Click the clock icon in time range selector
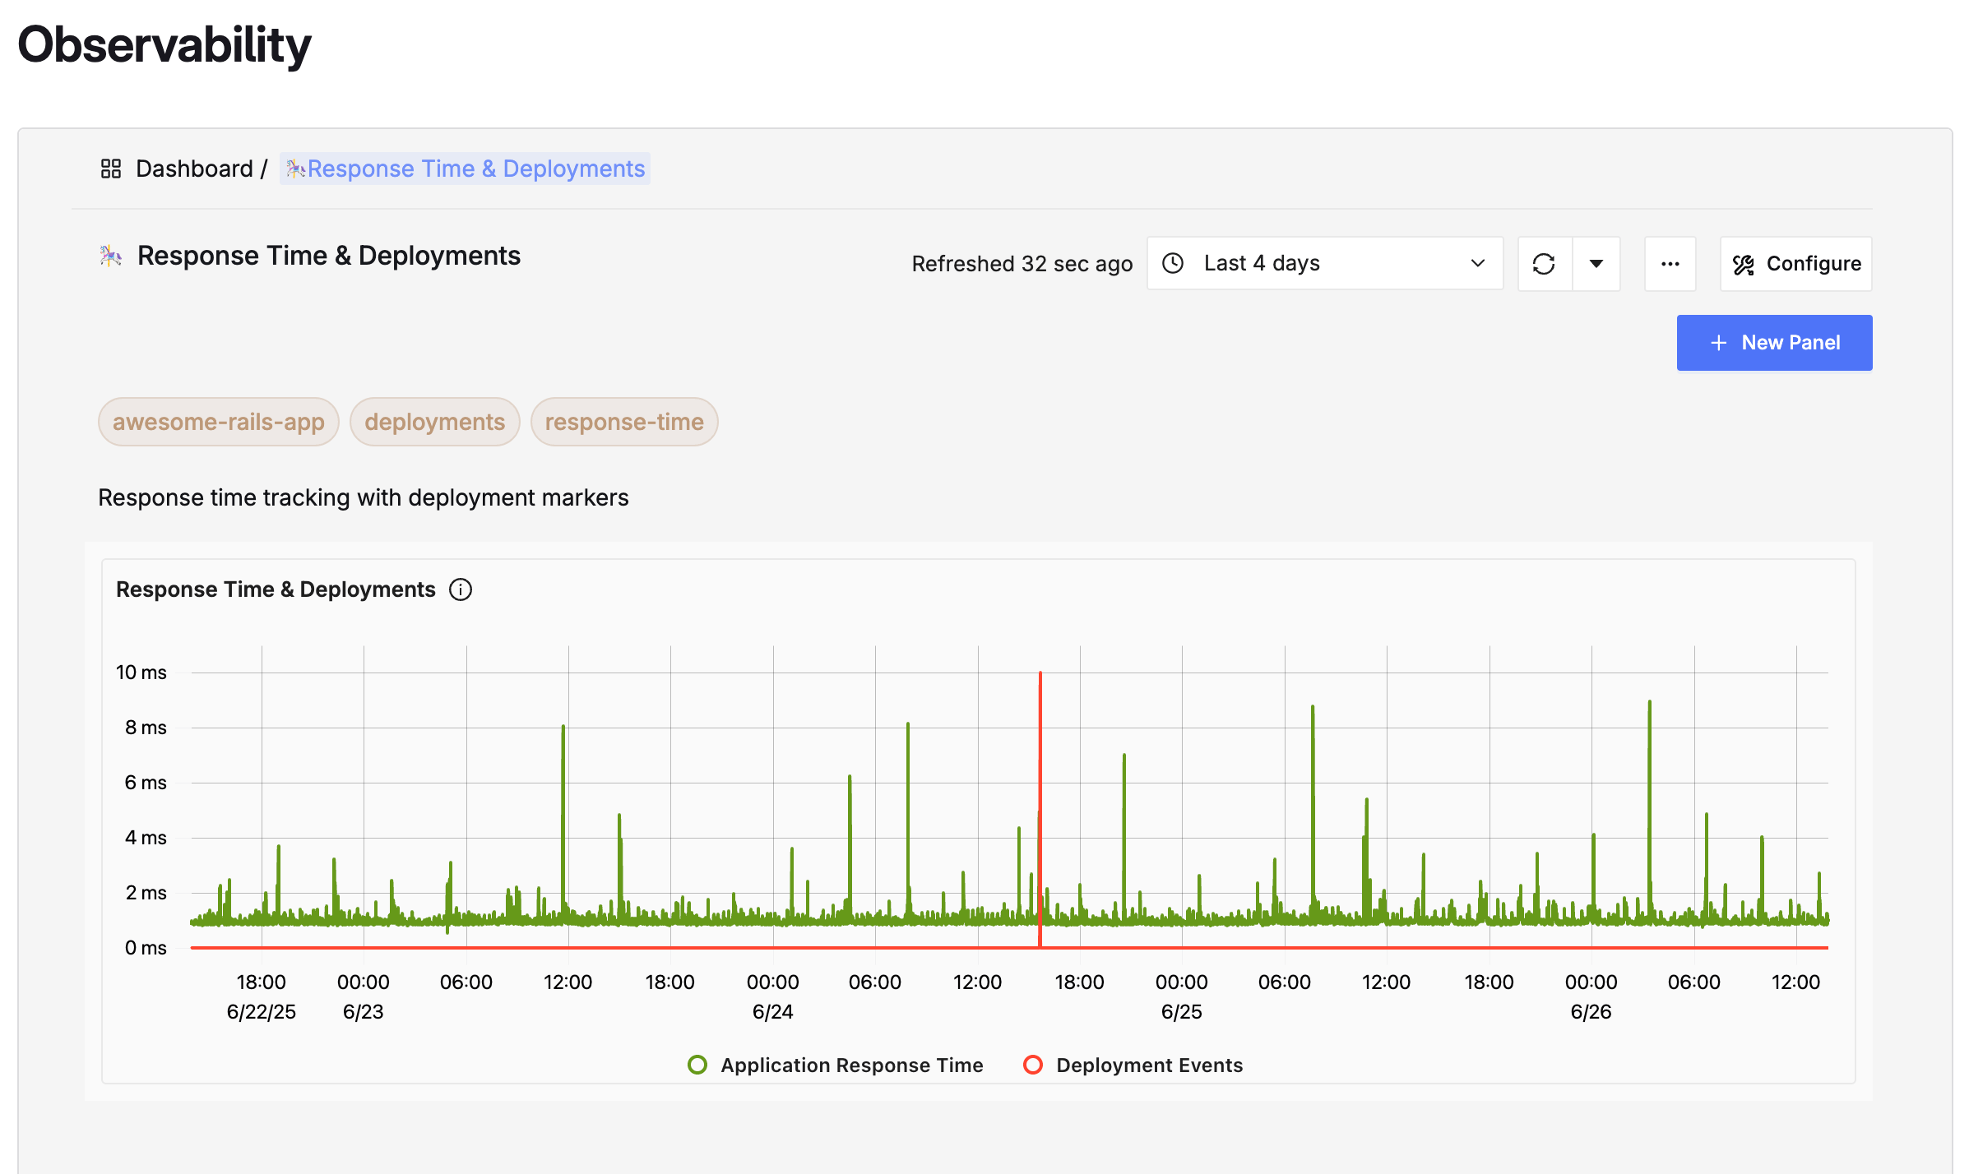Image resolution: width=1969 pixels, height=1174 pixels. (1173, 263)
